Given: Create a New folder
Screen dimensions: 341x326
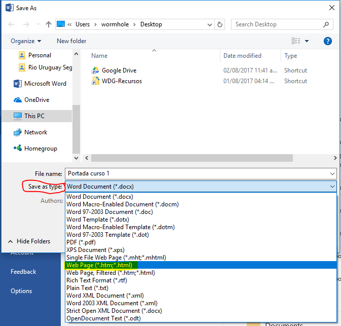Looking at the screenshot, I should pyautogui.click(x=71, y=41).
